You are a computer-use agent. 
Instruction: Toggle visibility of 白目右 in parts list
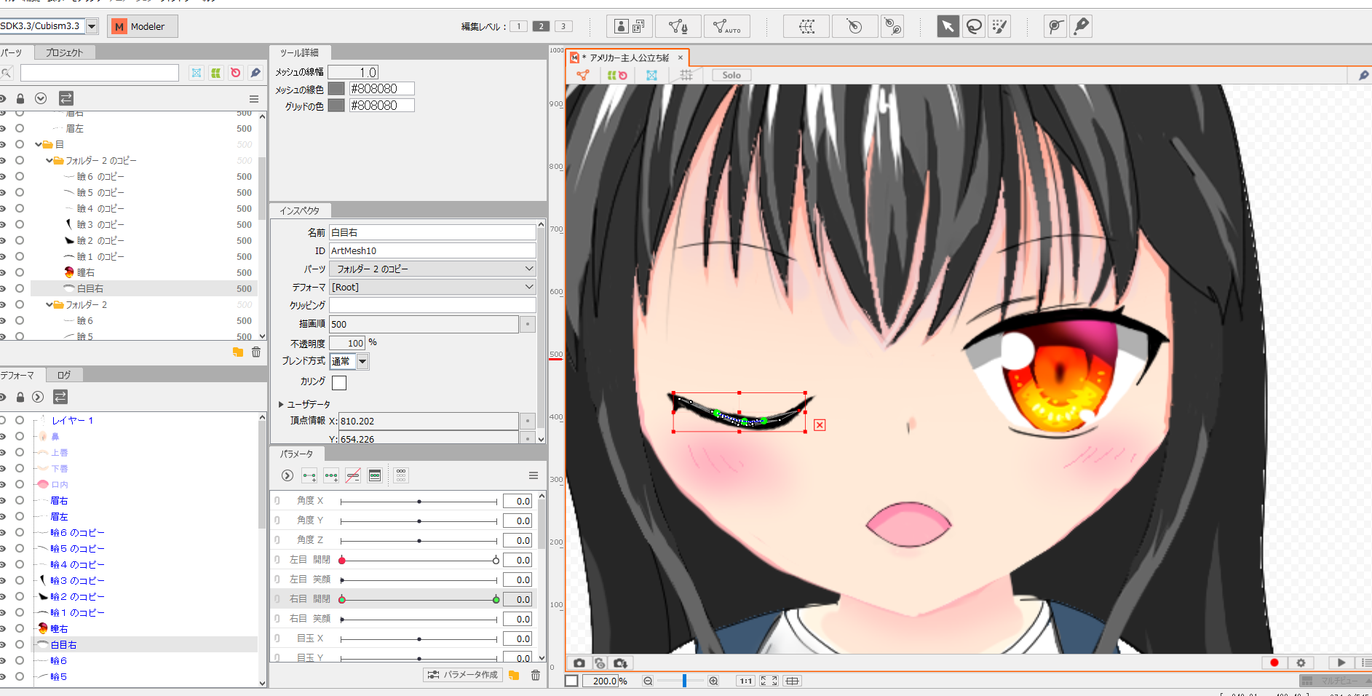pyautogui.click(x=3, y=288)
